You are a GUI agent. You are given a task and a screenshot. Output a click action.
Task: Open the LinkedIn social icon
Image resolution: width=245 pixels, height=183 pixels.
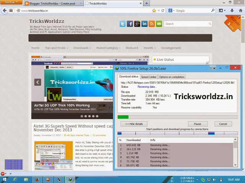point(144,24)
